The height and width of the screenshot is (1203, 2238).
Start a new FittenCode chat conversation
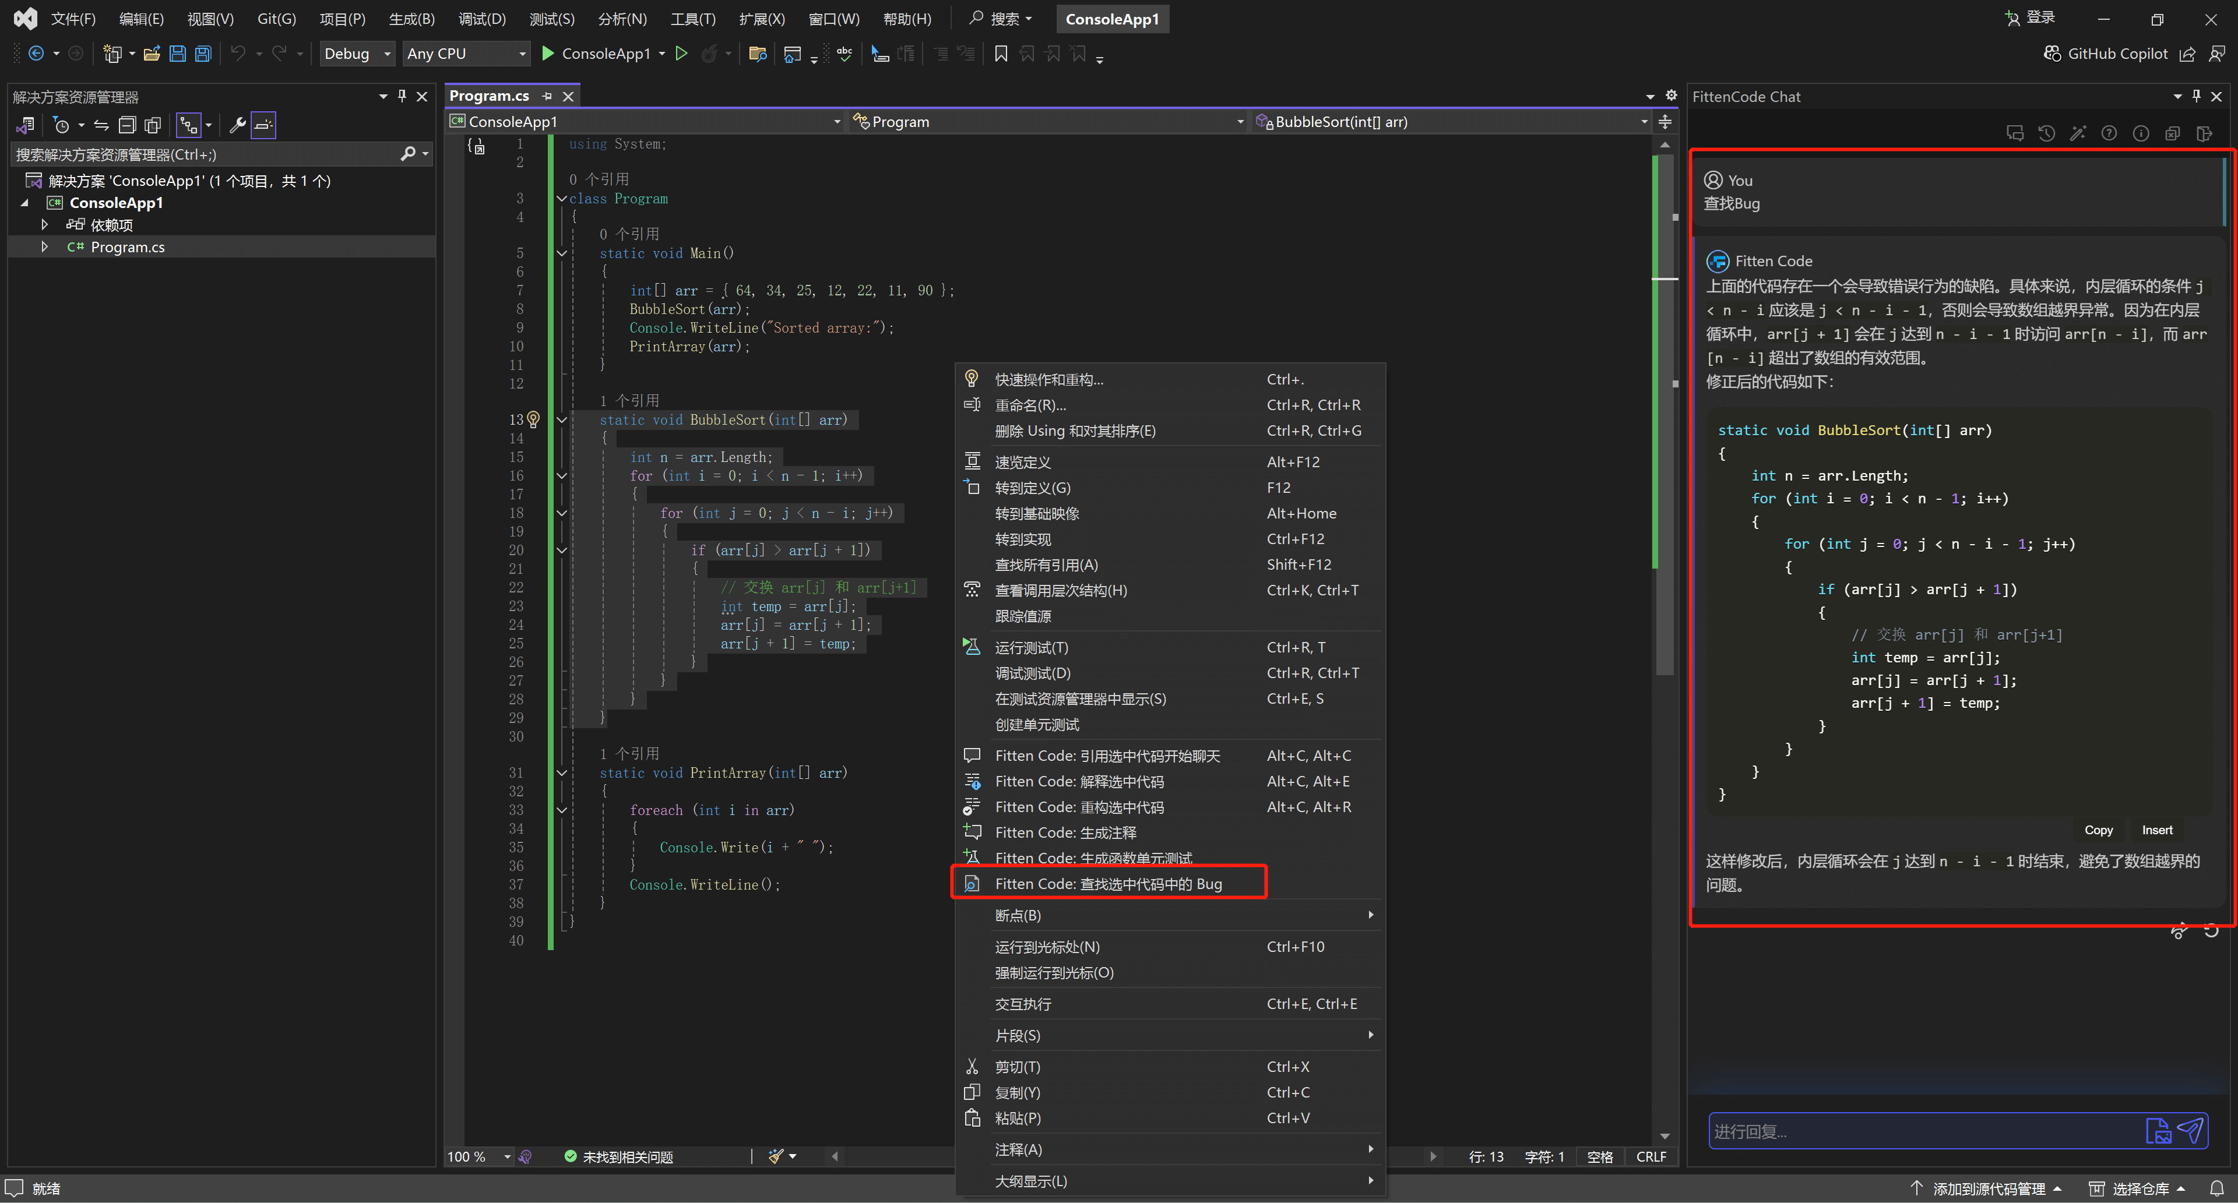point(2015,133)
